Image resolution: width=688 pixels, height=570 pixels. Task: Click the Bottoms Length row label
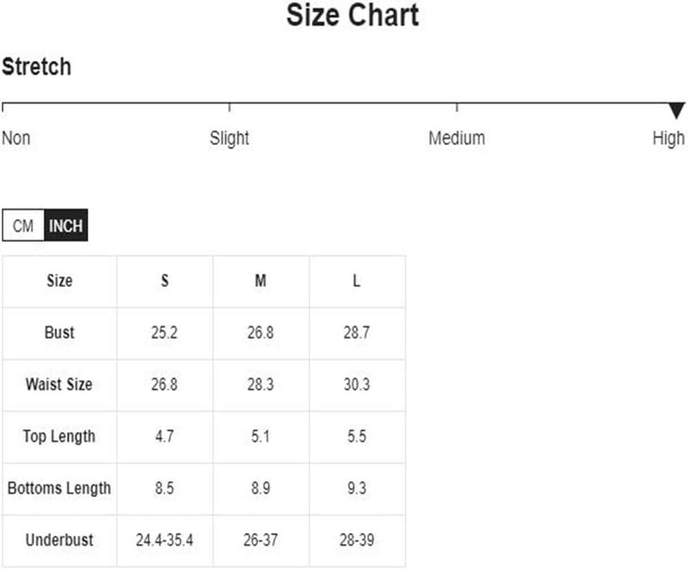pyautogui.click(x=59, y=488)
